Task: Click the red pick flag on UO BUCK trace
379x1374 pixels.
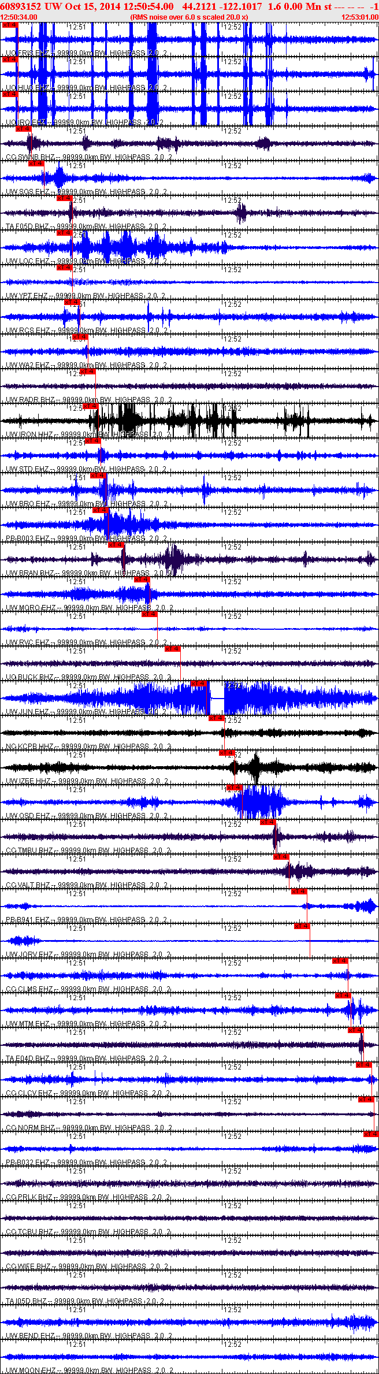Action: pyautogui.click(x=173, y=649)
